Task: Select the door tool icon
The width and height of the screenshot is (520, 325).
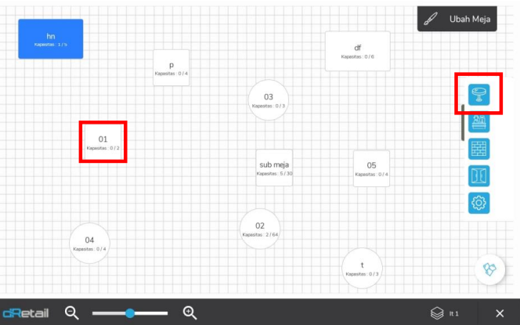Action: (x=479, y=176)
